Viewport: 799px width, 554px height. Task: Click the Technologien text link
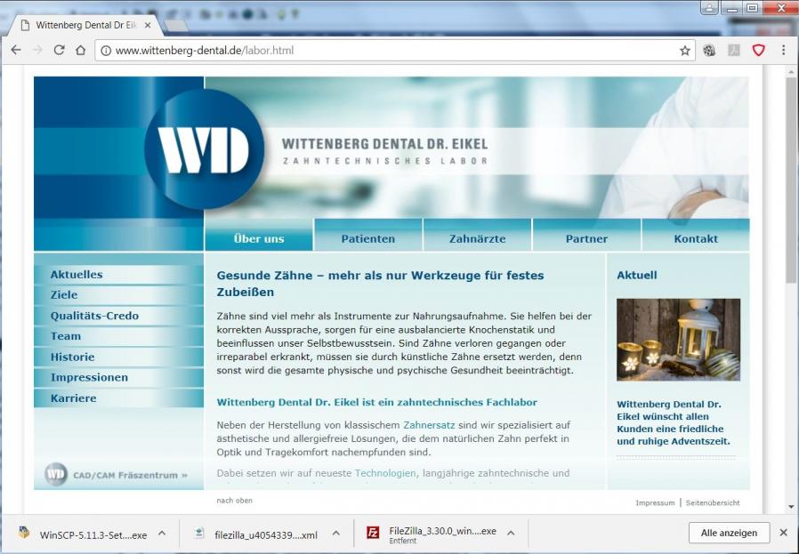click(385, 473)
